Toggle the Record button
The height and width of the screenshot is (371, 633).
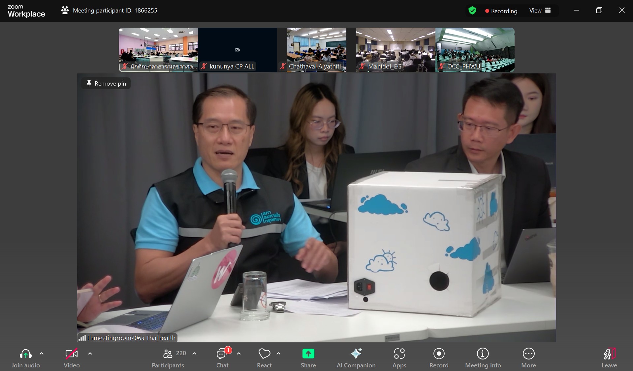point(439,354)
